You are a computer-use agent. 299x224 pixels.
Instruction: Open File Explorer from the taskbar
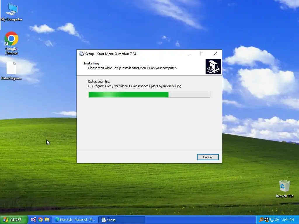47,220
